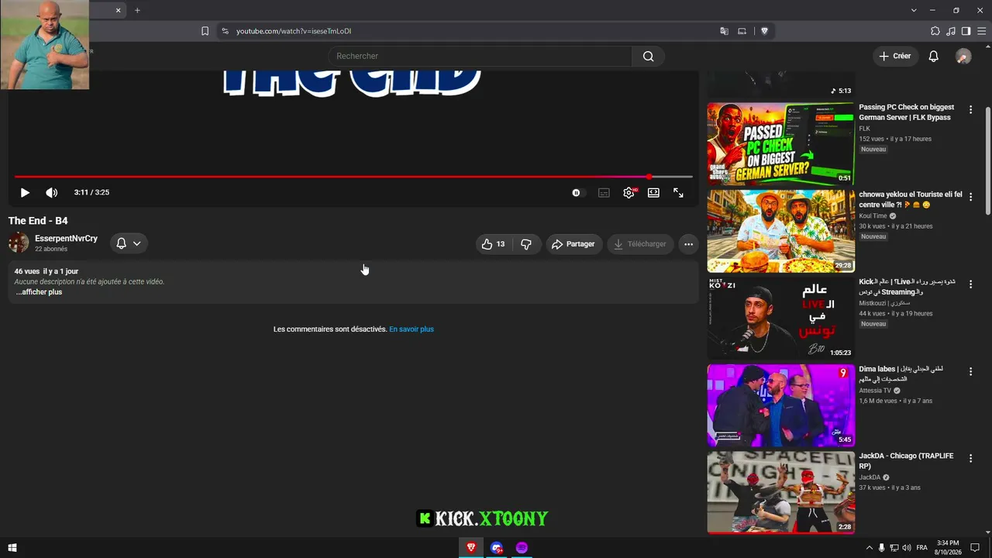Open the volume speaker icon in system tray
Viewport: 992px width, 558px height.
(x=907, y=548)
